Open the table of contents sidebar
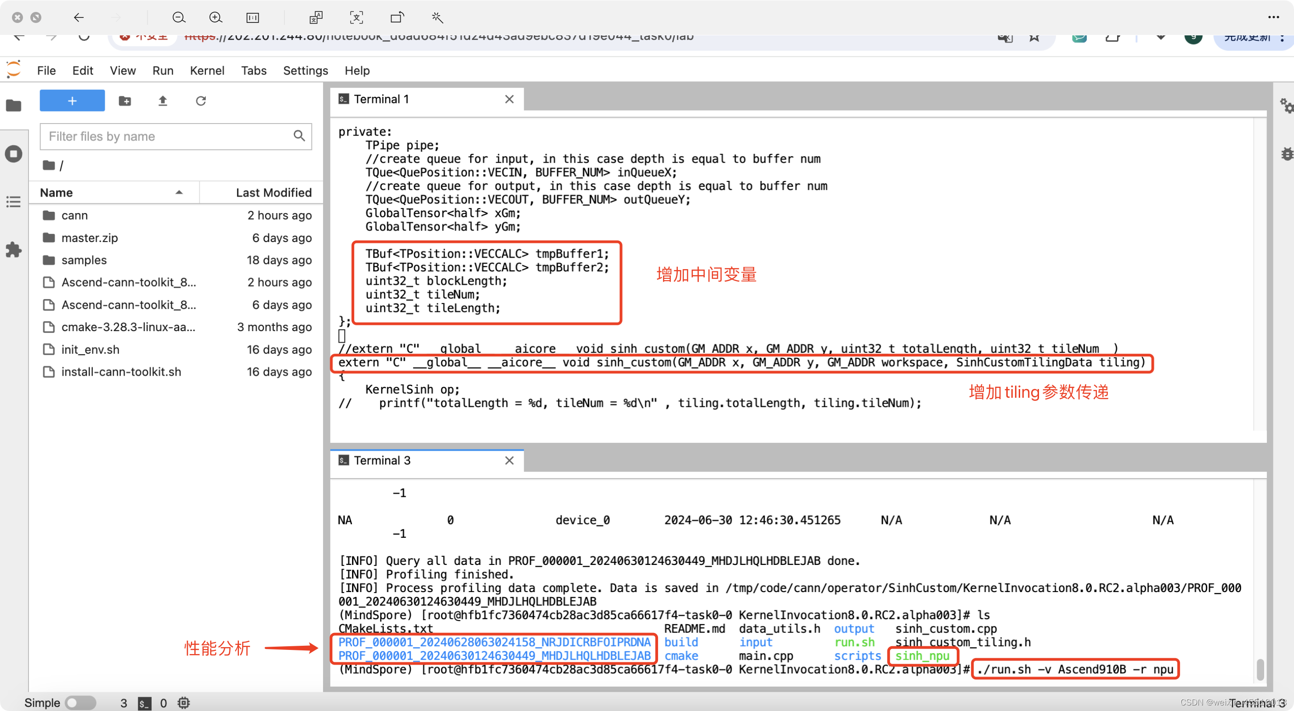The height and width of the screenshot is (711, 1294). coord(14,202)
